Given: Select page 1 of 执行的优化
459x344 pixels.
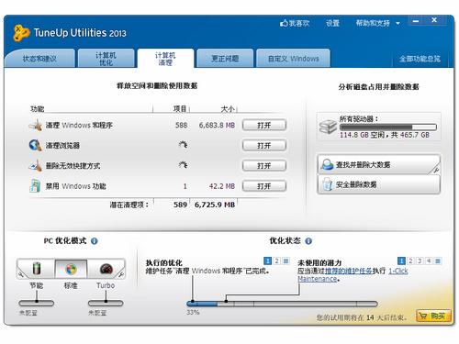Looking at the screenshot, I should 267,261.
